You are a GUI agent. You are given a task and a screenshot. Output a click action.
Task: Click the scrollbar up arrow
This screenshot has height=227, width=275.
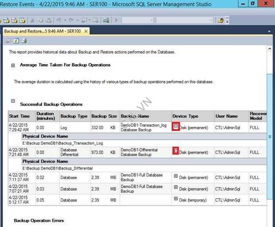269,49
